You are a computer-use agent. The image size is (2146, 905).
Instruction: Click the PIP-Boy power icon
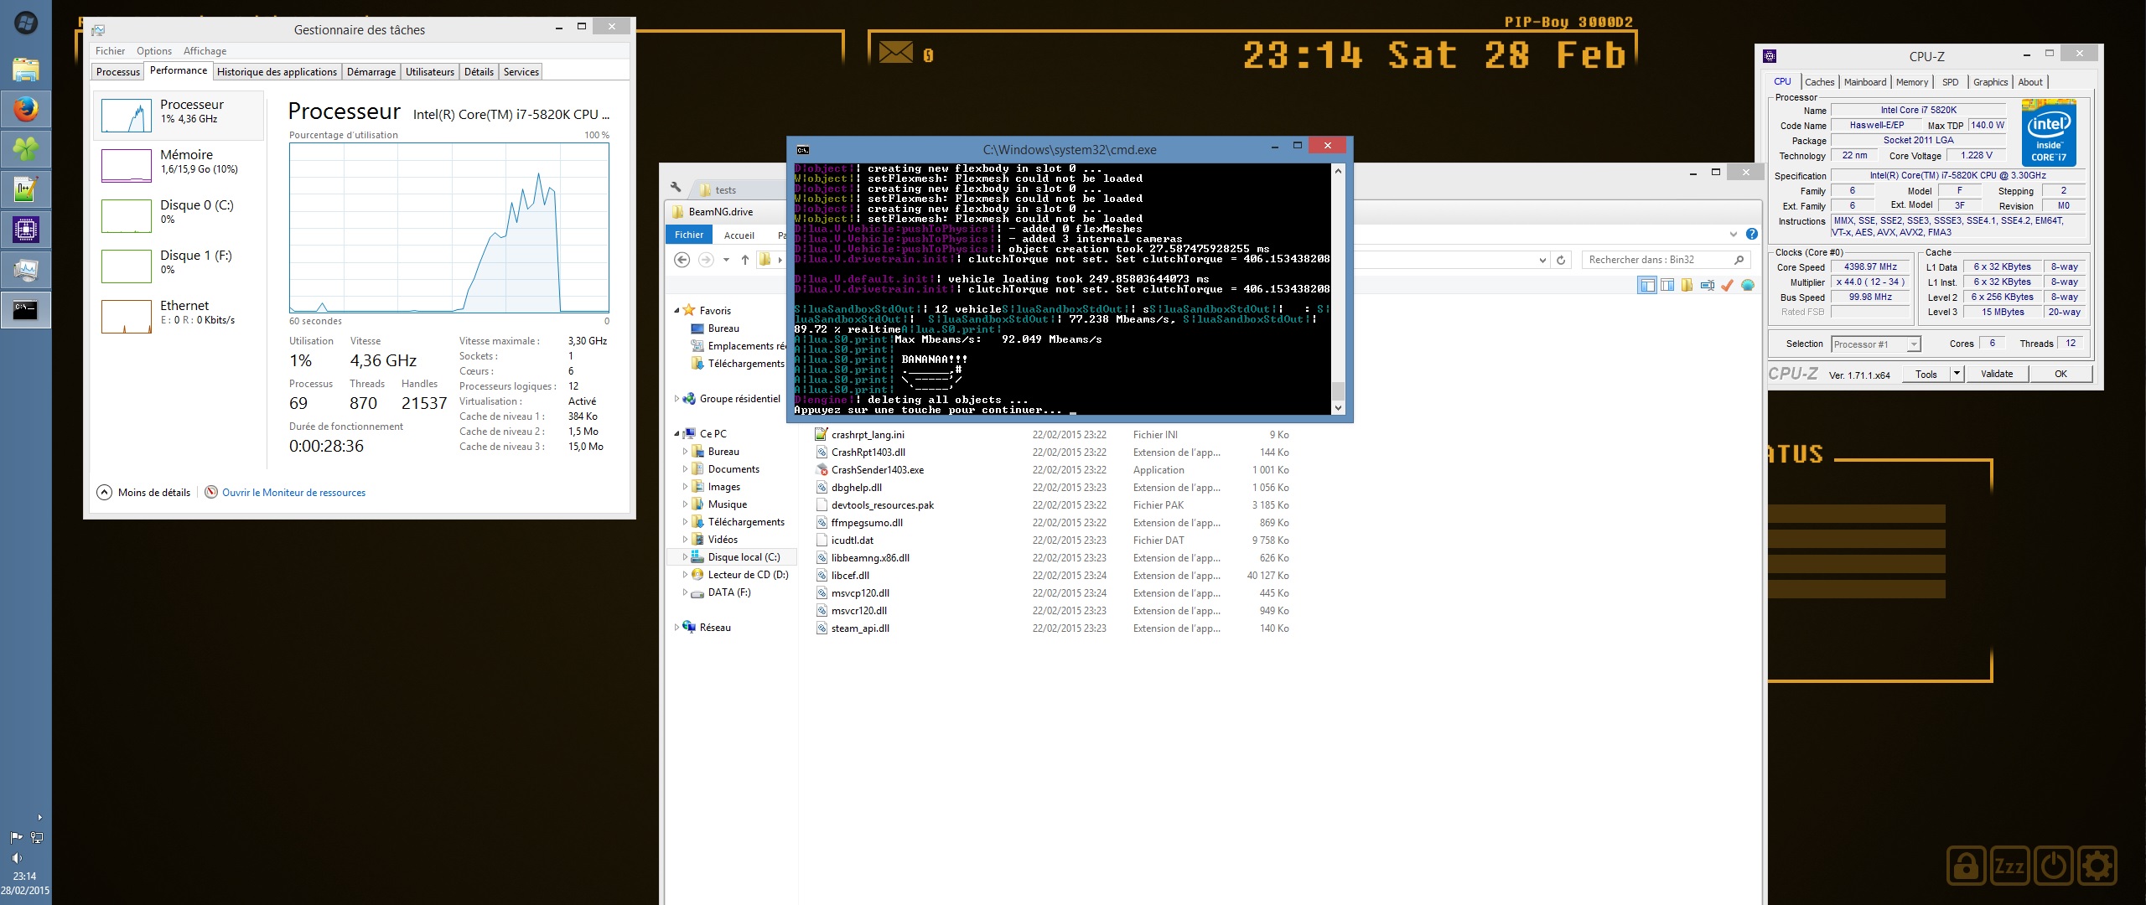click(2053, 866)
